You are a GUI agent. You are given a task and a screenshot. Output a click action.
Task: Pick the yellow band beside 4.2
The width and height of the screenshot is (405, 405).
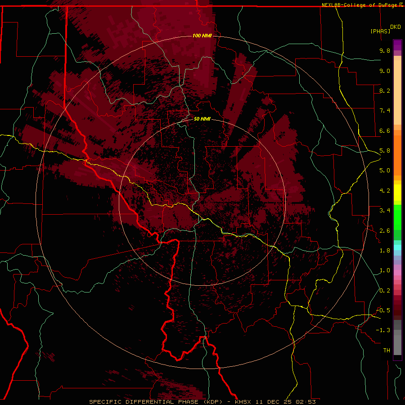point(397,193)
